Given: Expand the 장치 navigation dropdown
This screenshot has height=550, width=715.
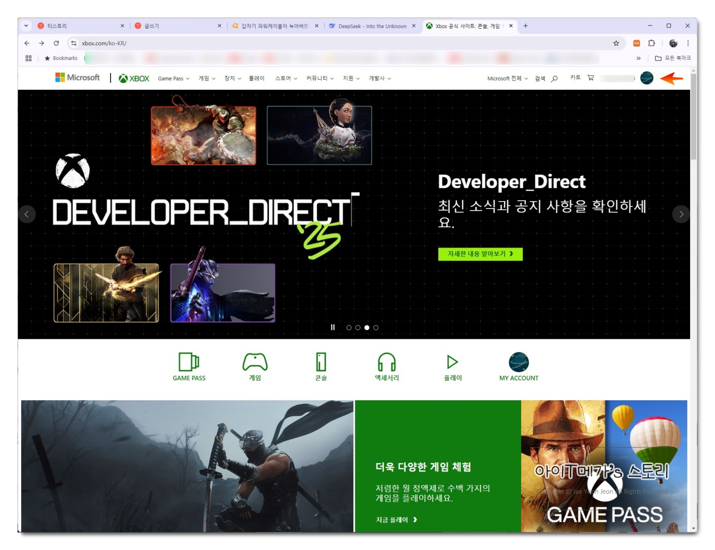Looking at the screenshot, I should 233,79.
